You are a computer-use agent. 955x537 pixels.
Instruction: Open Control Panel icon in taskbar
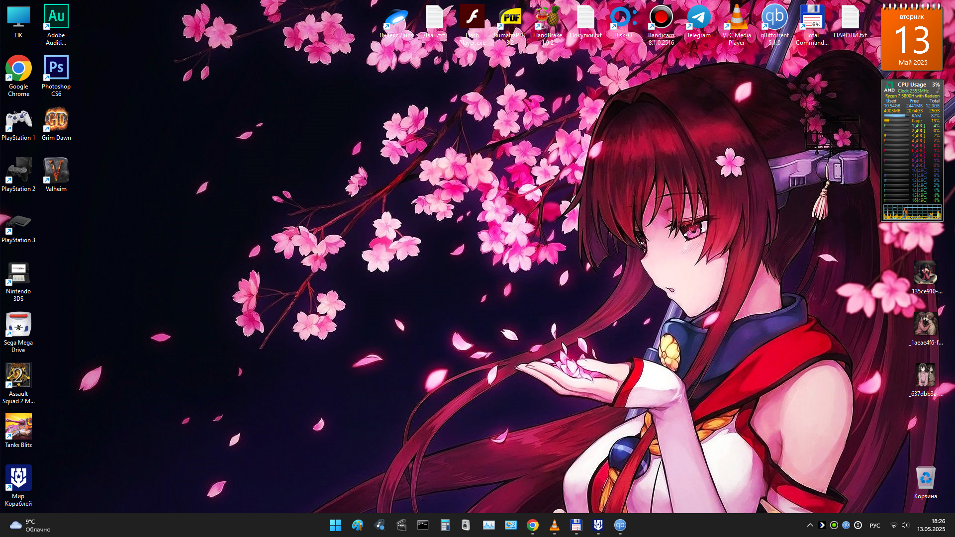point(510,525)
